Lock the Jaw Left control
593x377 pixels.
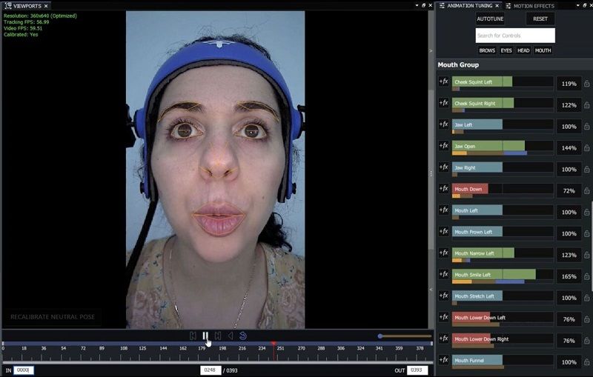click(586, 127)
